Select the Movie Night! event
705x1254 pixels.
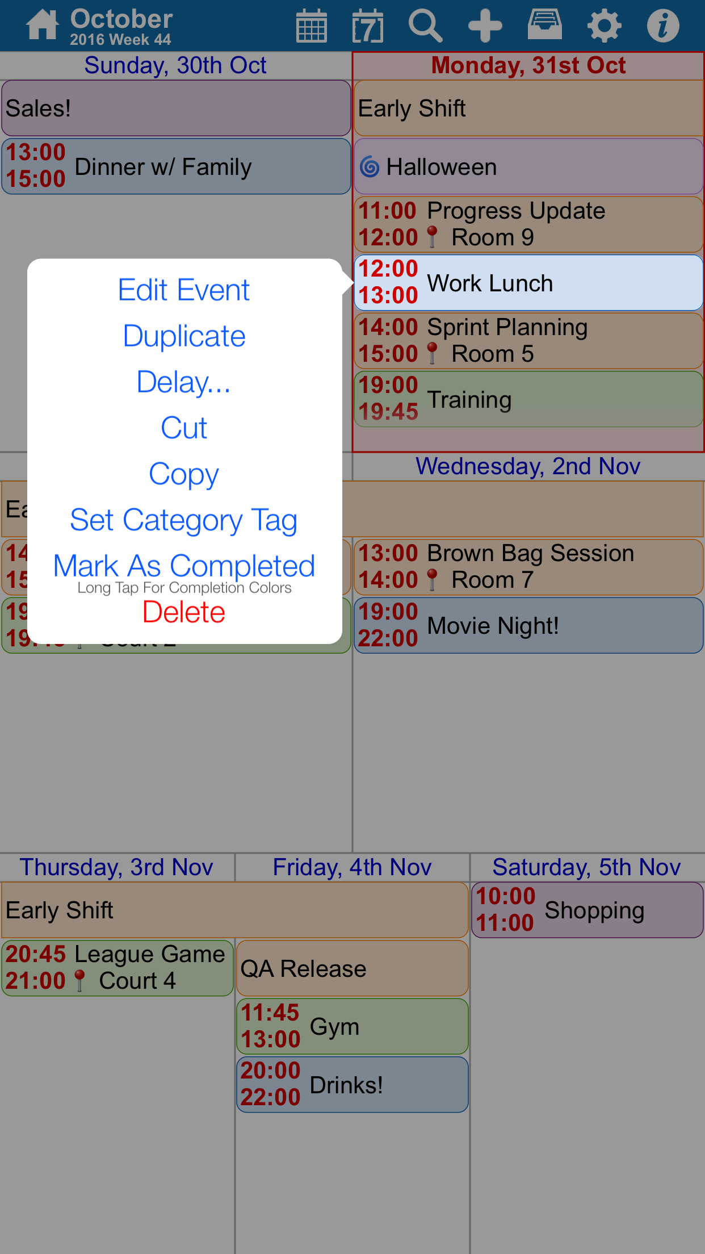click(528, 625)
